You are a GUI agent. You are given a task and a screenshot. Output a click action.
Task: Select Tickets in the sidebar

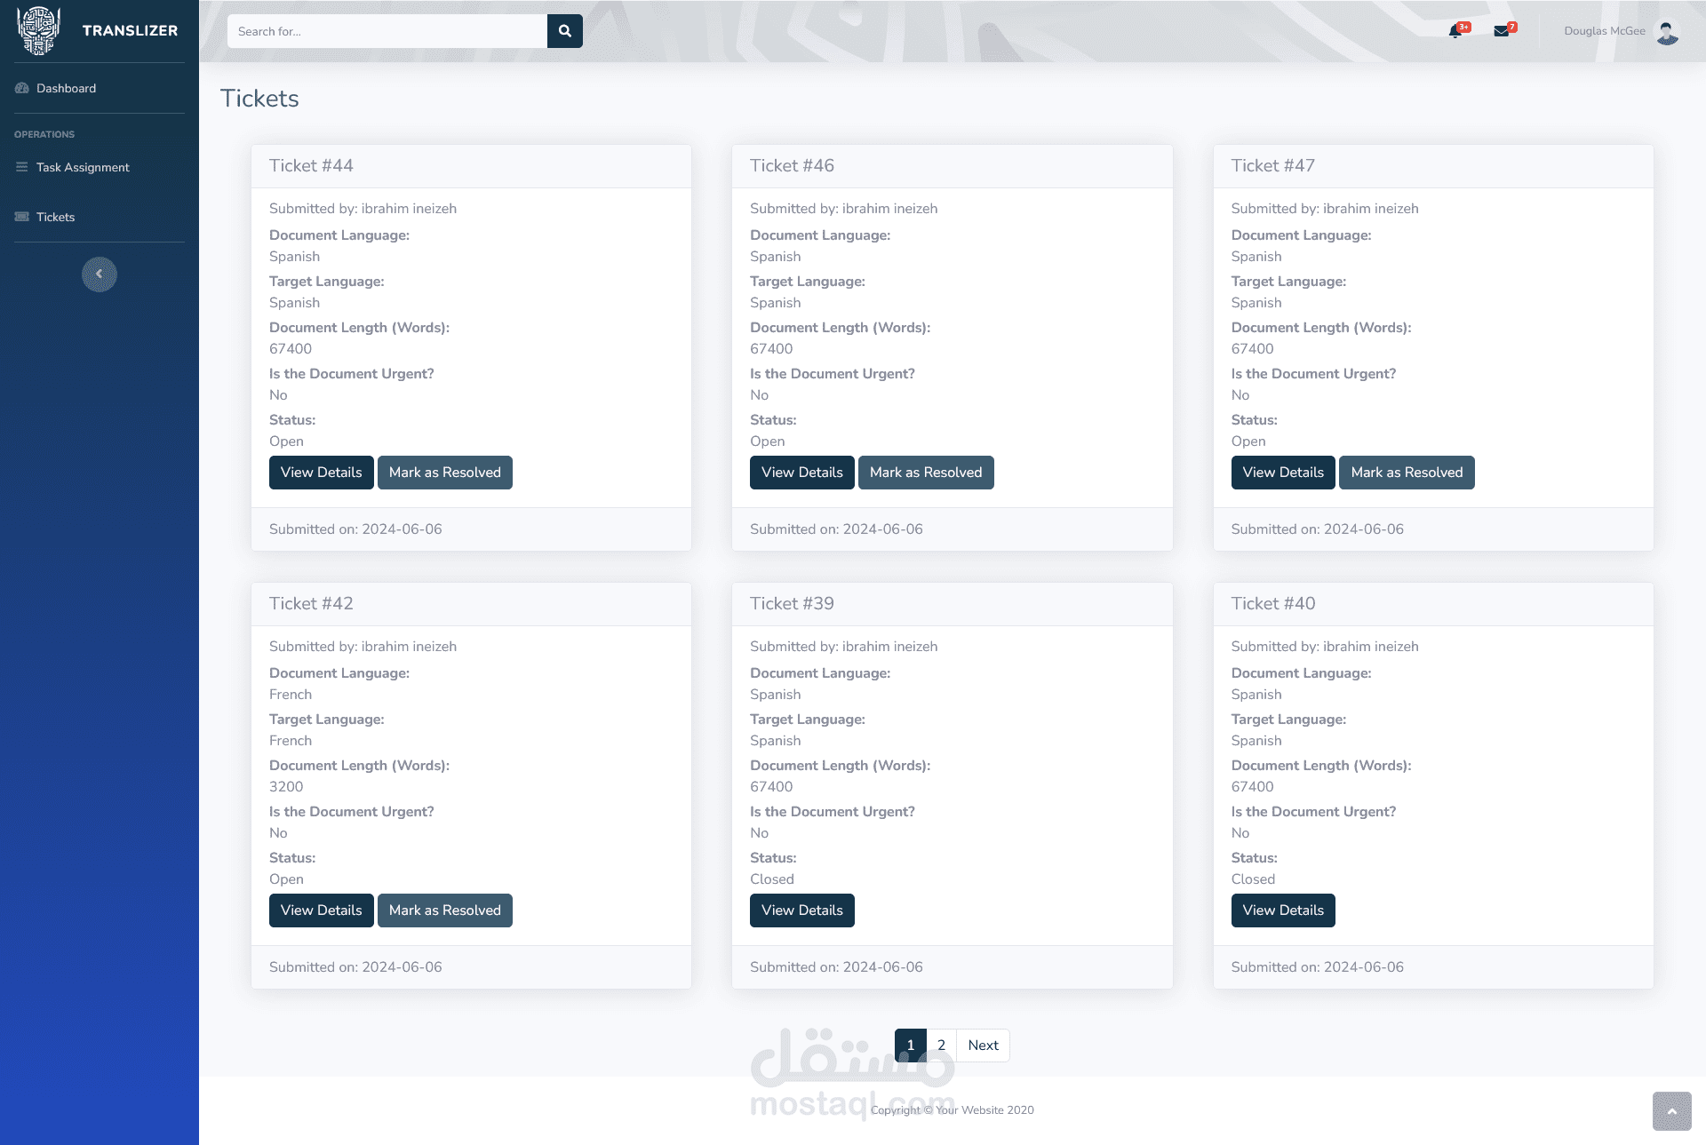[55, 217]
